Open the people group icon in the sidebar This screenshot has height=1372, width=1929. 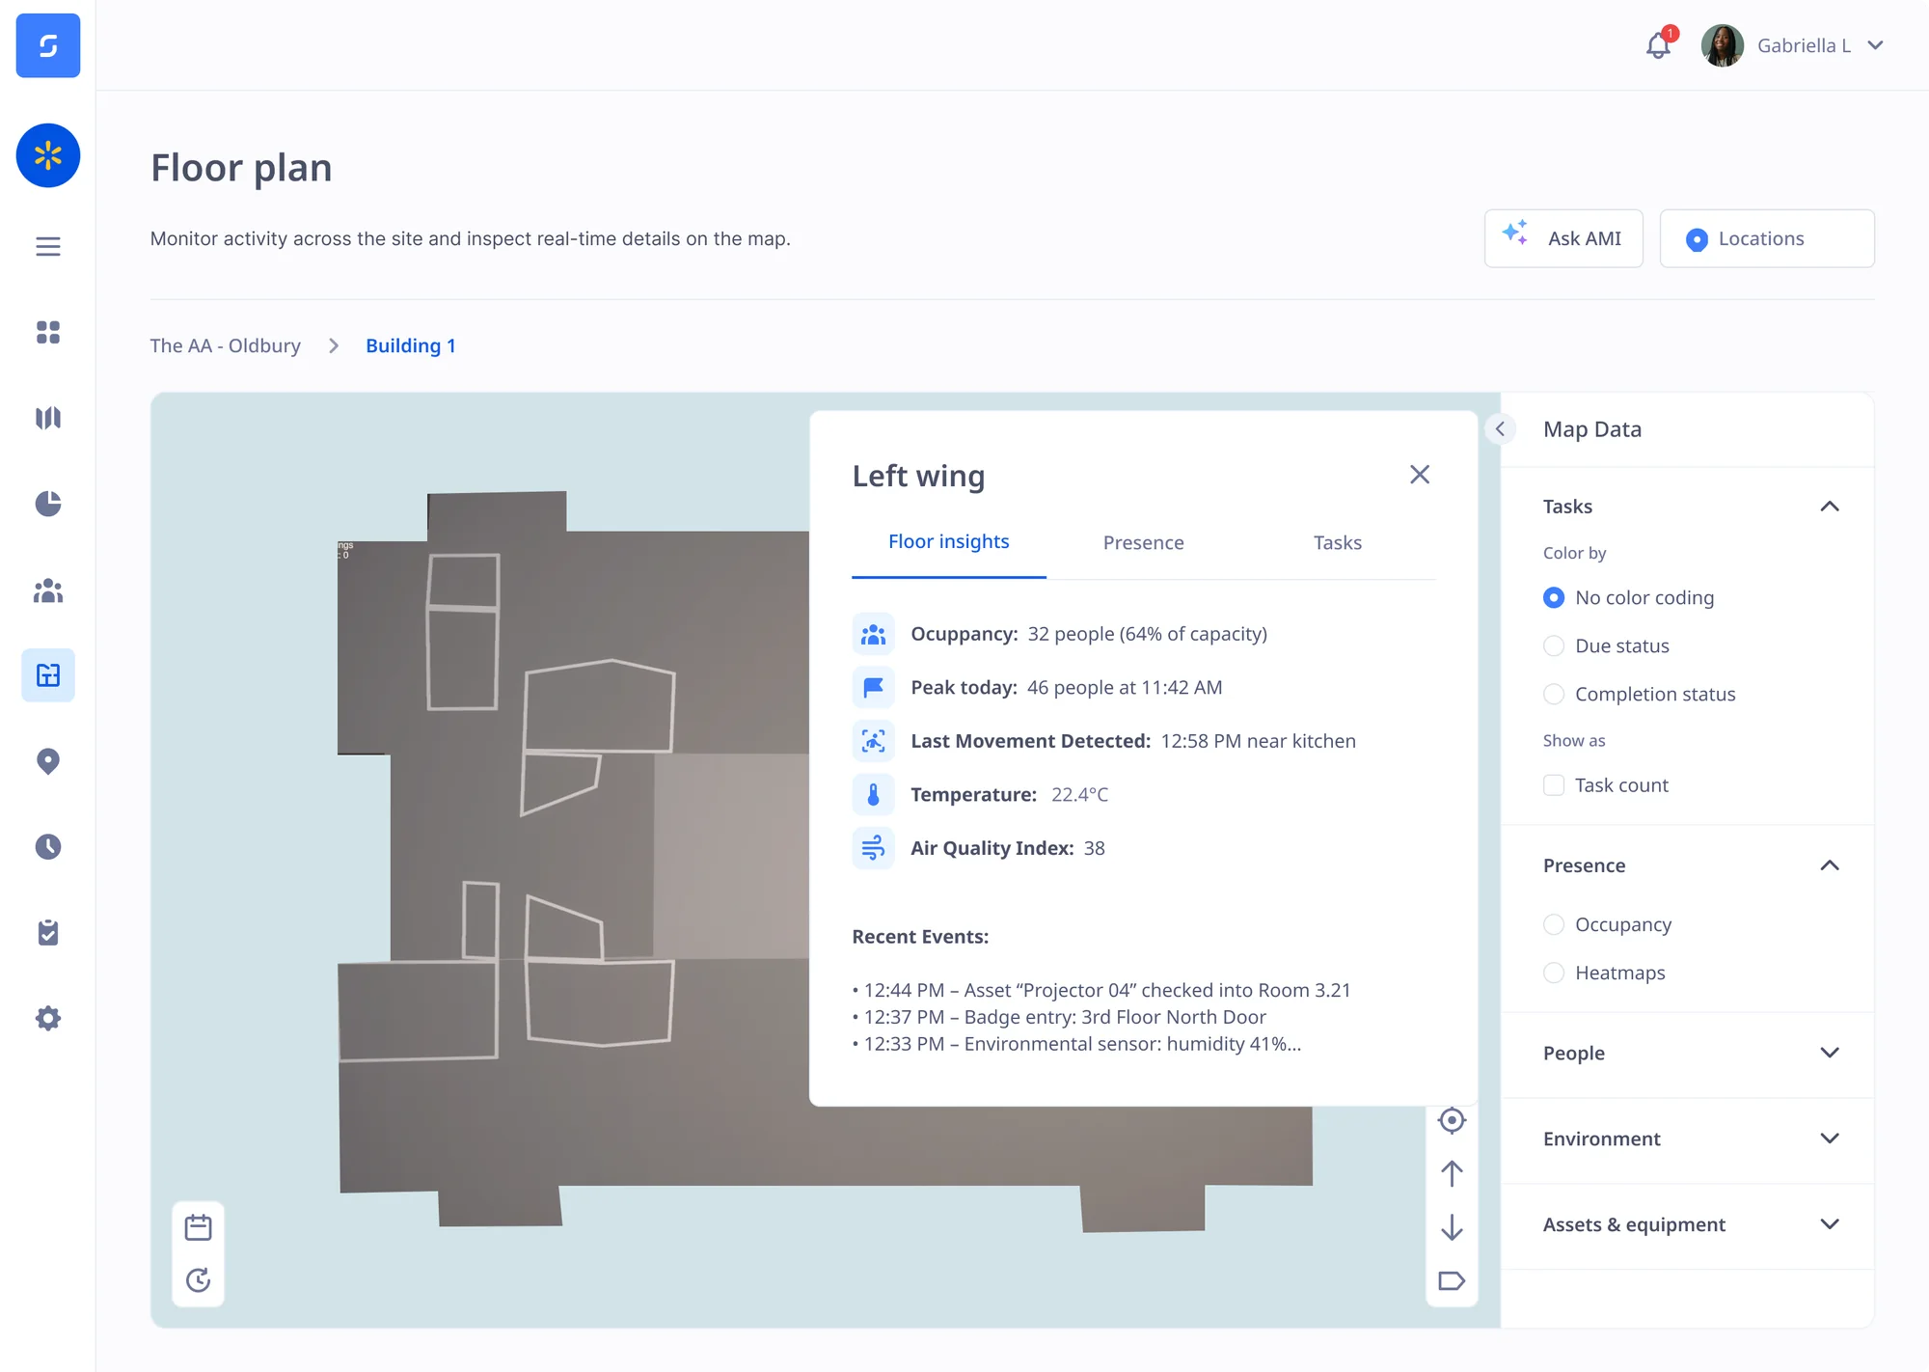pyautogui.click(x=48, y=590)
